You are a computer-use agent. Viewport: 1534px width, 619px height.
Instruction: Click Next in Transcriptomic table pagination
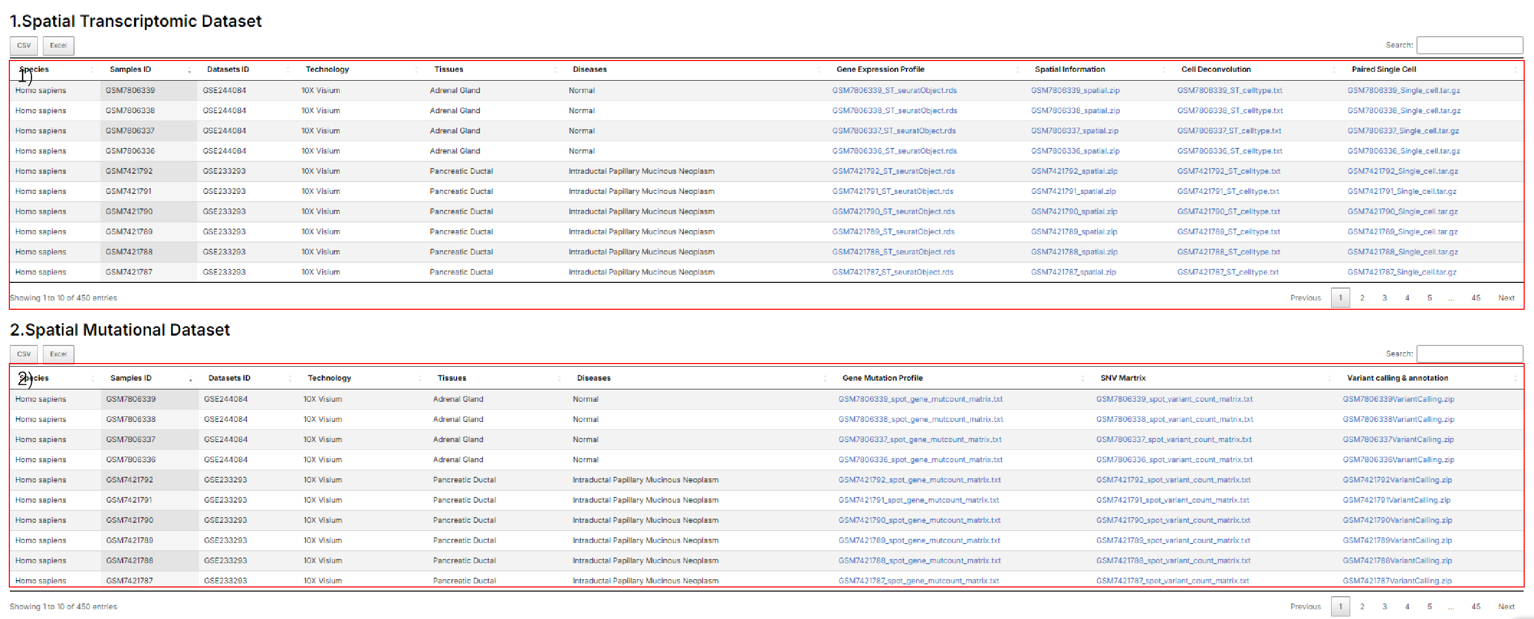pos(1506,298)
